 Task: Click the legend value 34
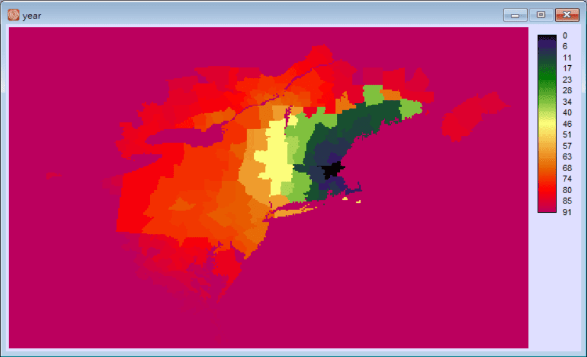click(x=567, y=102)
